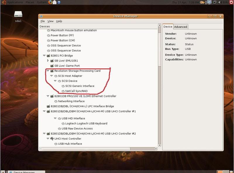This screenshot has height=173, width=234.
Task: Open the Applications menu in top panel
Action: click(15, 2)
